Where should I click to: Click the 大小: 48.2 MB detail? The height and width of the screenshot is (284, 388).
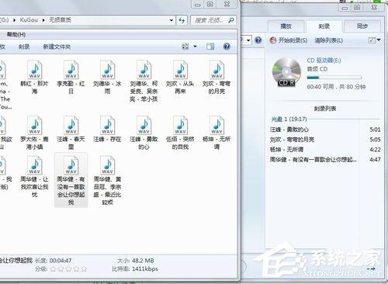[x=136, y=261]
